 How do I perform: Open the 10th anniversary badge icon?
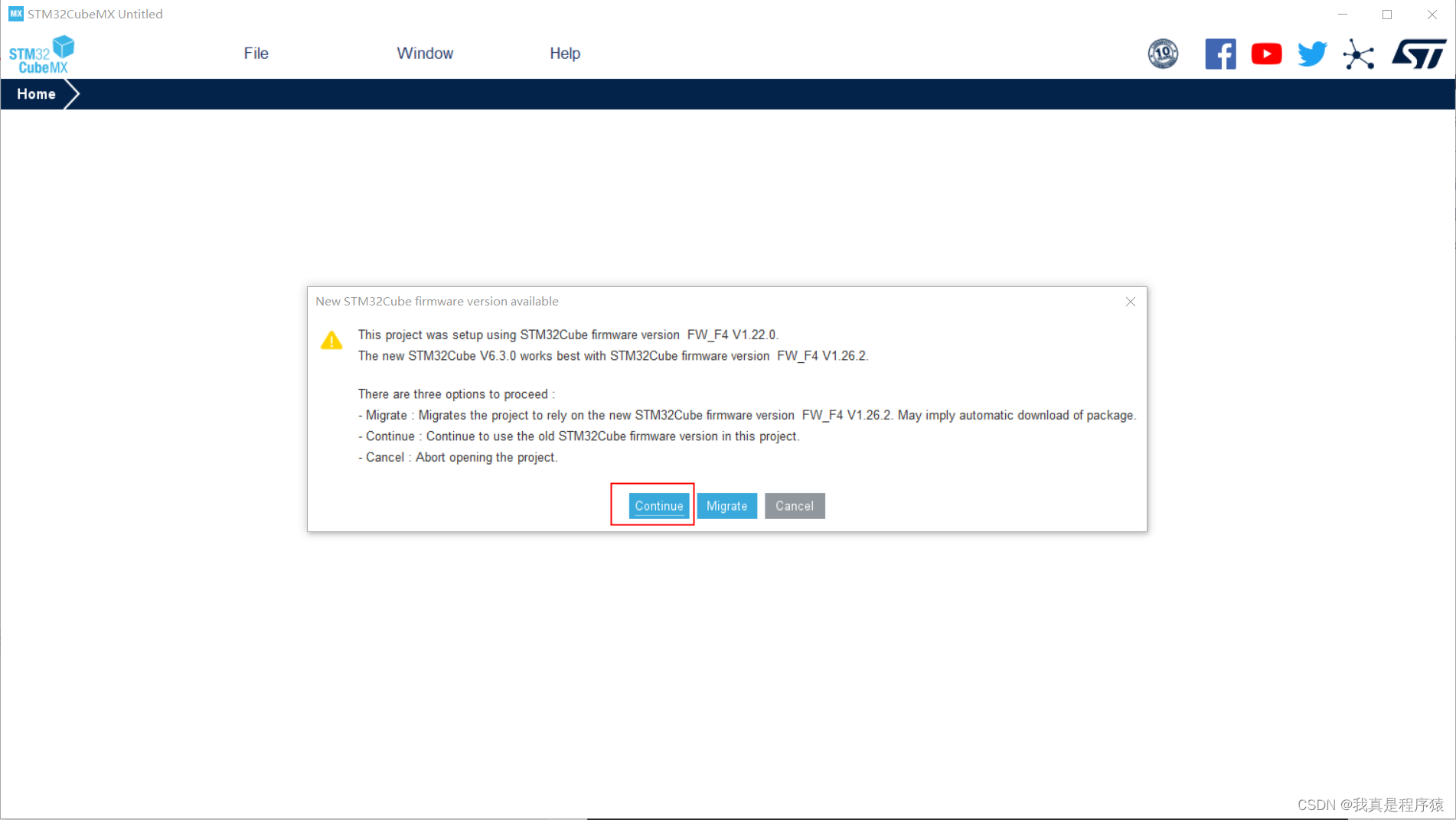[x=1163, y=54]
